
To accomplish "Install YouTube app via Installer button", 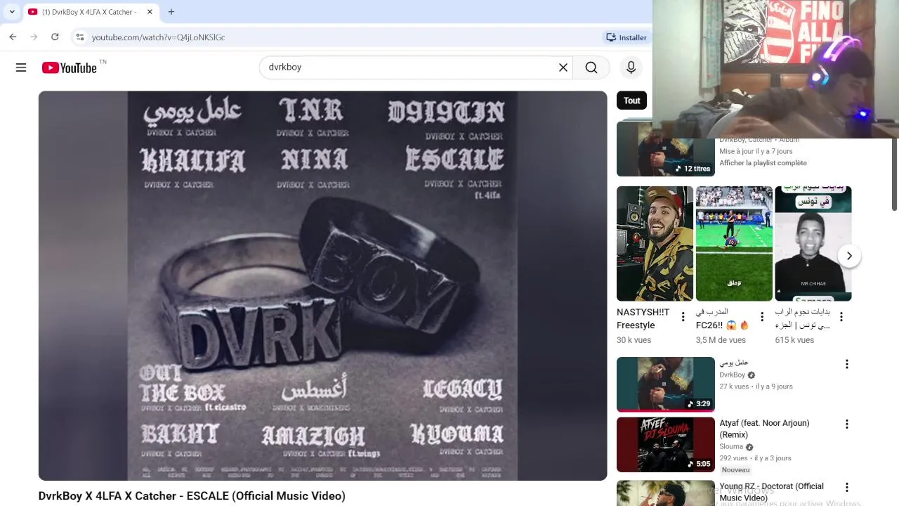I will [626, 37].
